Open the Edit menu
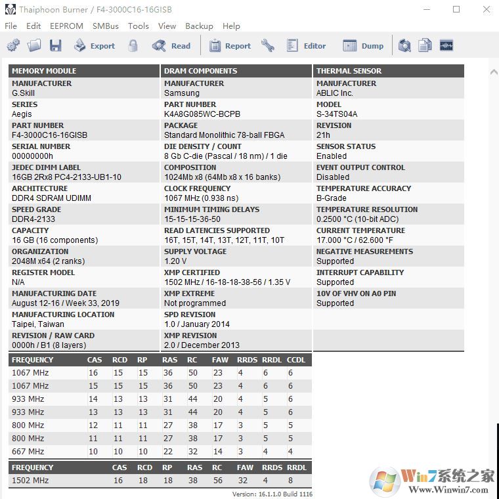The height and width of the screenshot is (499, 499). (x=33, y=26)
